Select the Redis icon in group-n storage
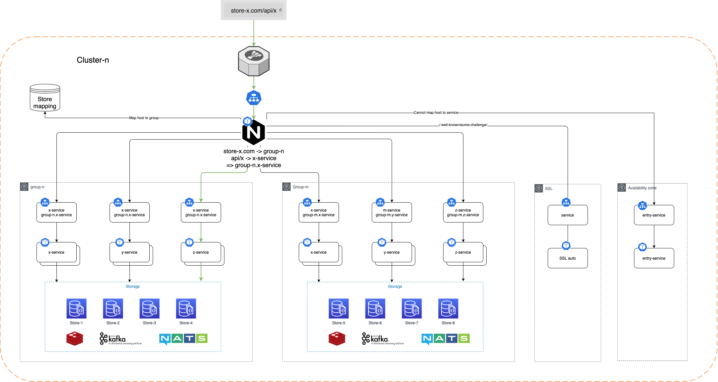Viewport: 718px width, 382px height. (x=74, y=339)
